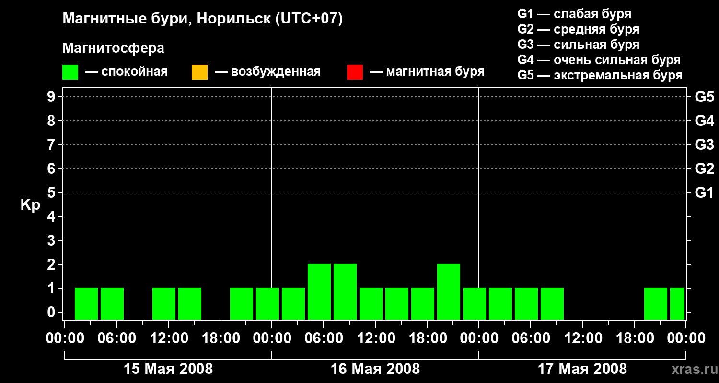The width and height of the screenshot is (719, 383).
Task: Click the narrow last bar on 17 Мая
Action: point(677,304)
